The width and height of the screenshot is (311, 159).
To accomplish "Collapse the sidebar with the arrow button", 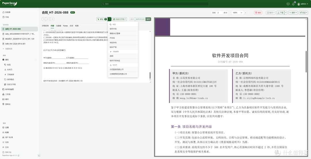I will tap(39, 156).
